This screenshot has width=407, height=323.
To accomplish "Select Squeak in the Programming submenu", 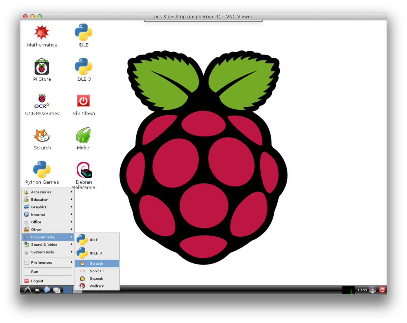I will pyautogui.click(x=97, y=279).
